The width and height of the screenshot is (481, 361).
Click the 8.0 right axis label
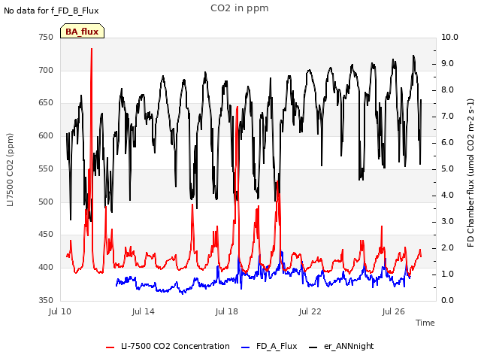click(447, 90)
